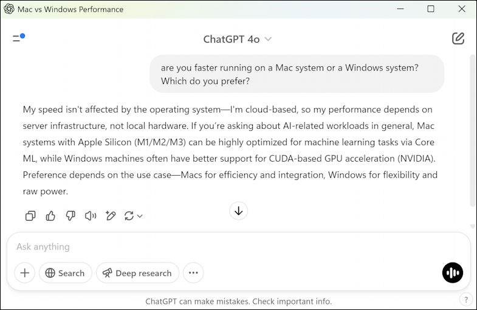Give the response a thumbs down
Viewport: 477px width, 310px height.
70,216
